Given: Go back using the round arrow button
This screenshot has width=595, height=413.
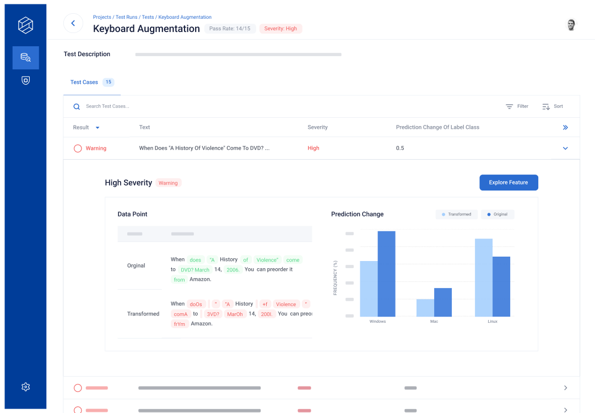Looking at the screenshot, I should click(x=73, y=23).
